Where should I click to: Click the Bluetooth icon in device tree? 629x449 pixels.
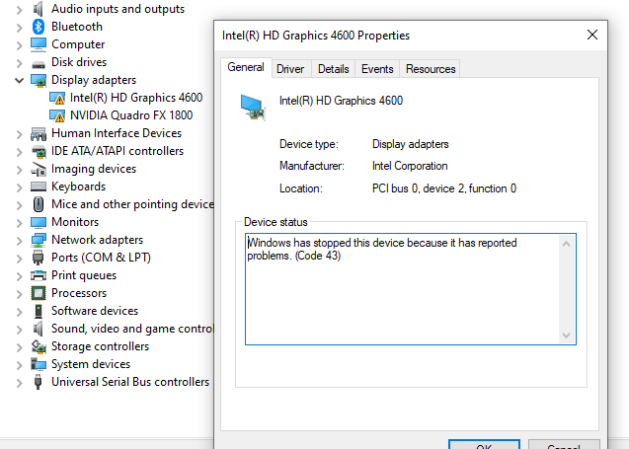tap(39, 27)
